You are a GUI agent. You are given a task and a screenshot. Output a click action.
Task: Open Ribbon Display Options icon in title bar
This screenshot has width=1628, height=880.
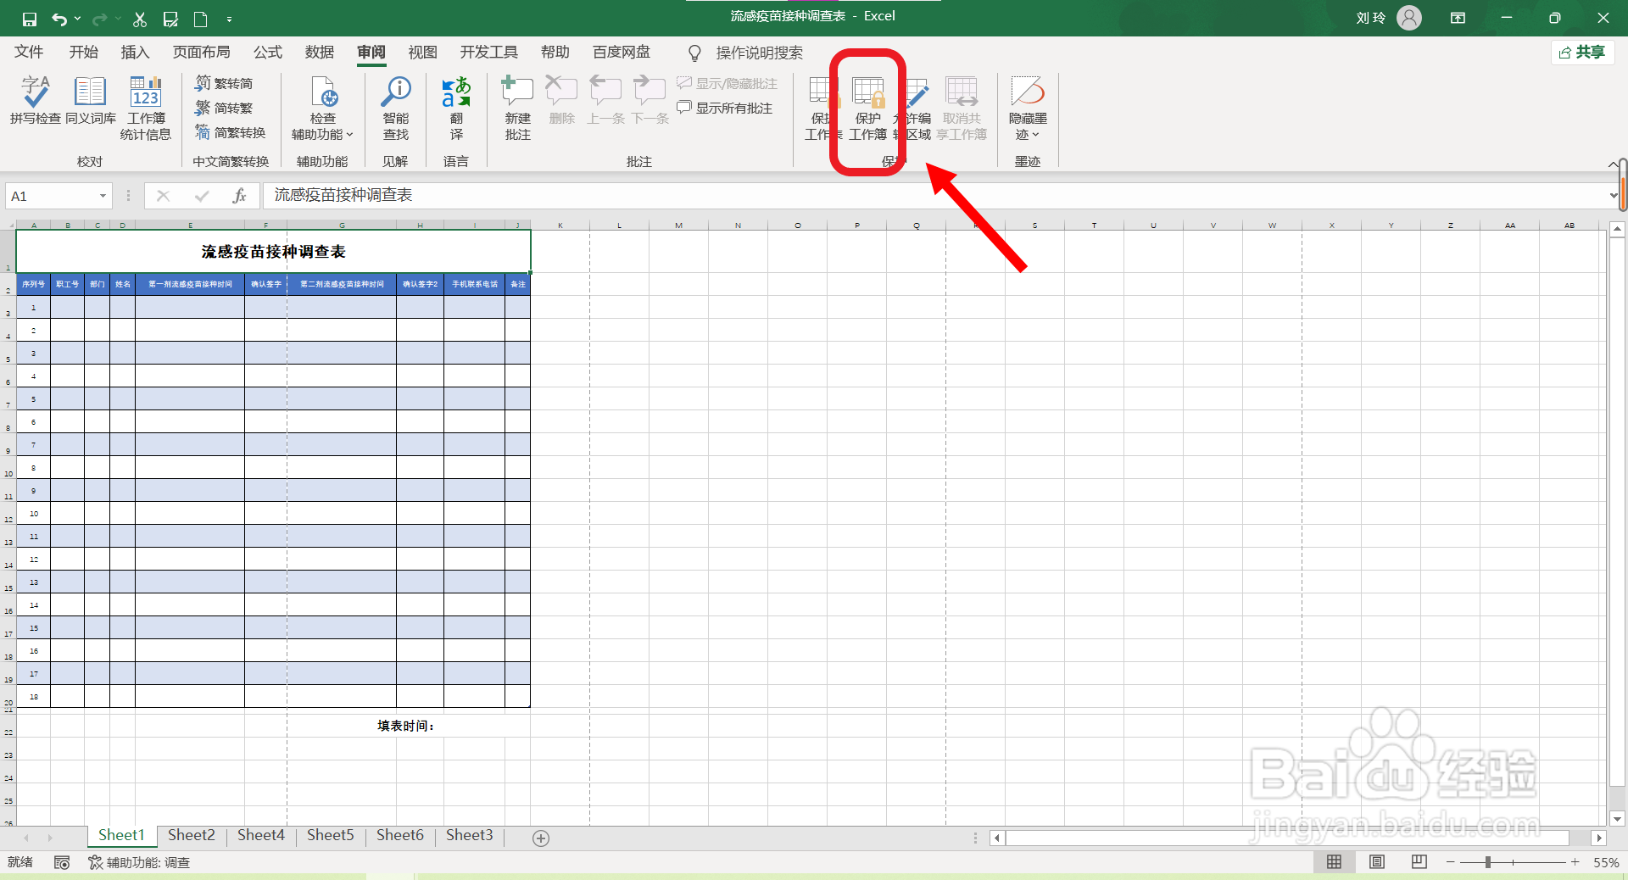tap(1458, 18)
